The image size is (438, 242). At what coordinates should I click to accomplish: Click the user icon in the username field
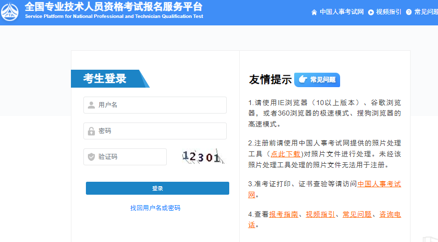pyautogui.click(x=91, y=105)
